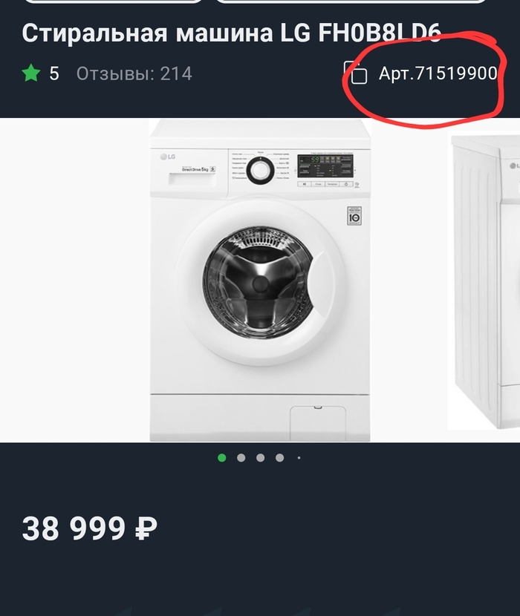Jump to the third carousel dot
Image resolution: width=520 pixels, height=616 pixels.
tap(260, 458)
